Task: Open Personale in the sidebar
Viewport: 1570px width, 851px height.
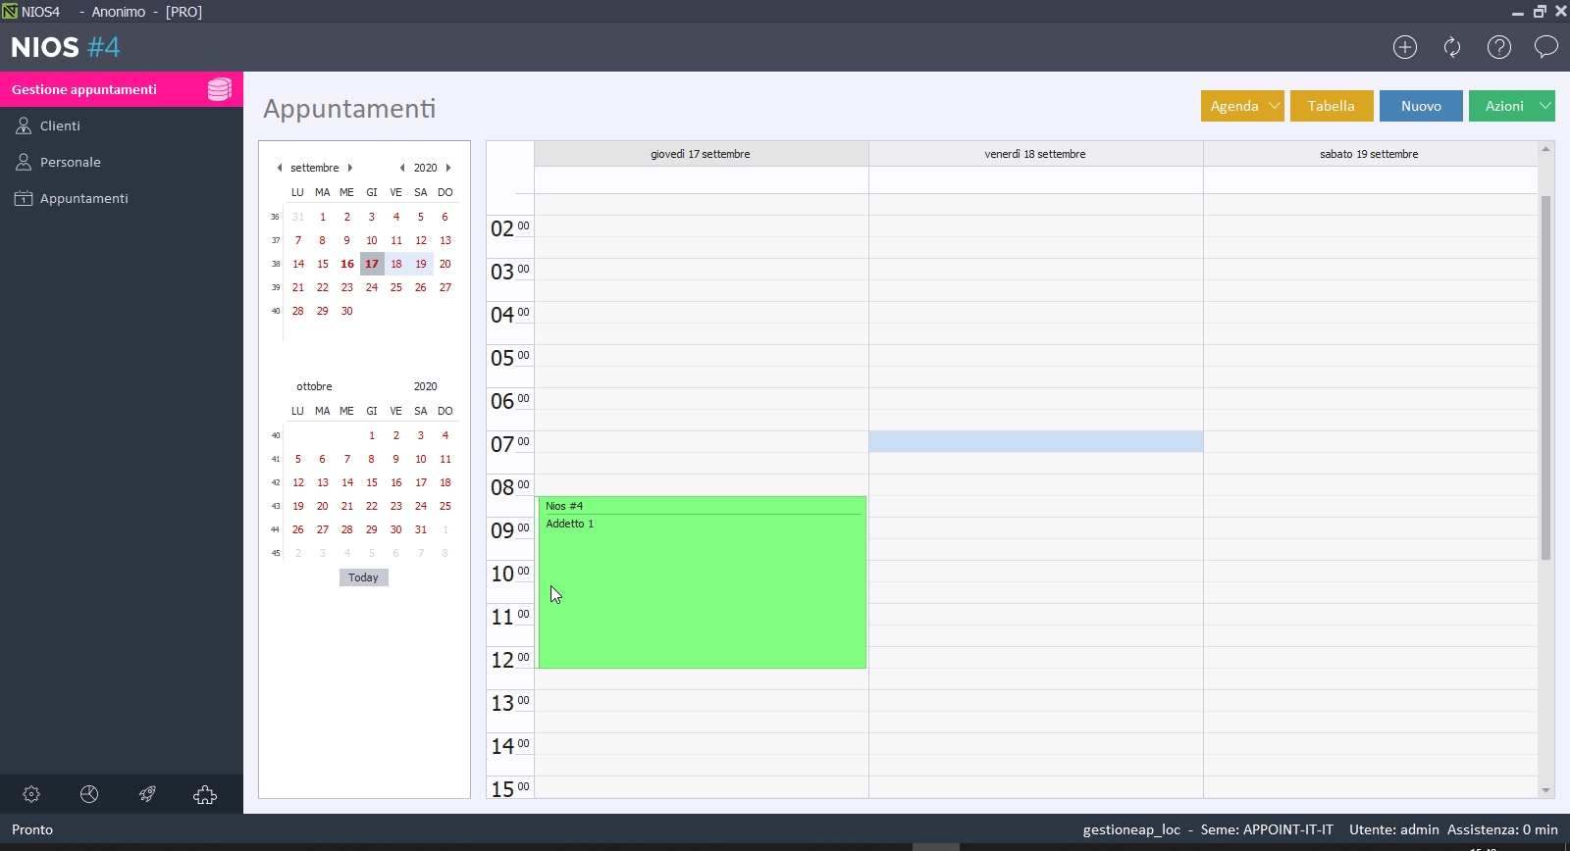Action: coord(70,162)
